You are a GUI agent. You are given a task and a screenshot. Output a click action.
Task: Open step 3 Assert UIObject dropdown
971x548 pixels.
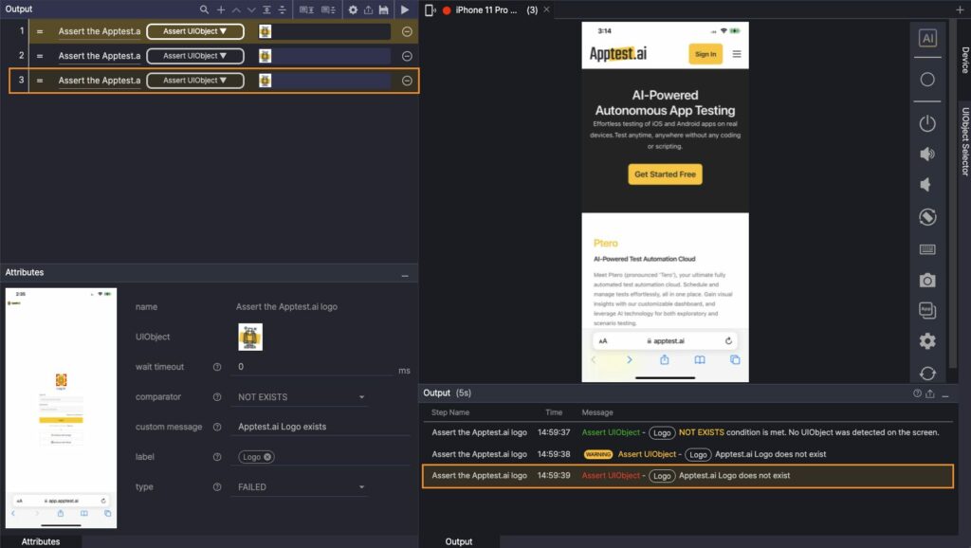tap(195, 81)
